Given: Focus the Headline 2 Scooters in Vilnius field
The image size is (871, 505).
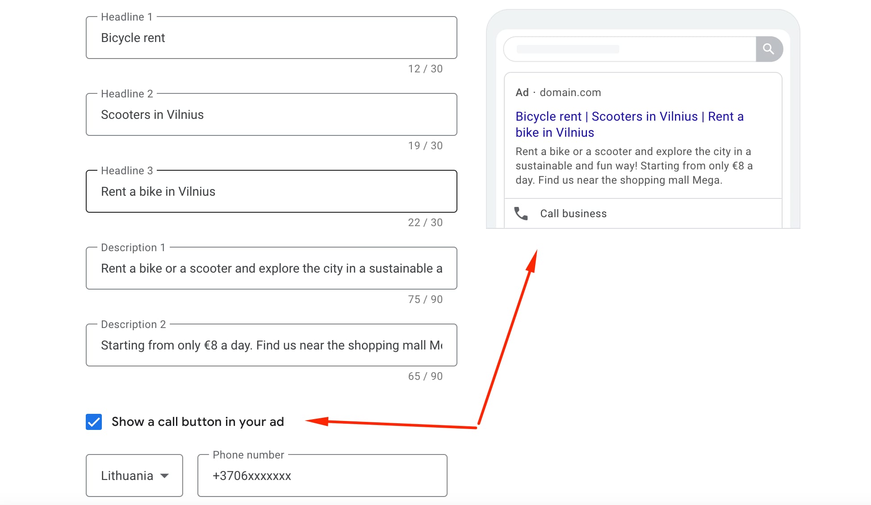Looking at the screenshot, I should point(271,115).
